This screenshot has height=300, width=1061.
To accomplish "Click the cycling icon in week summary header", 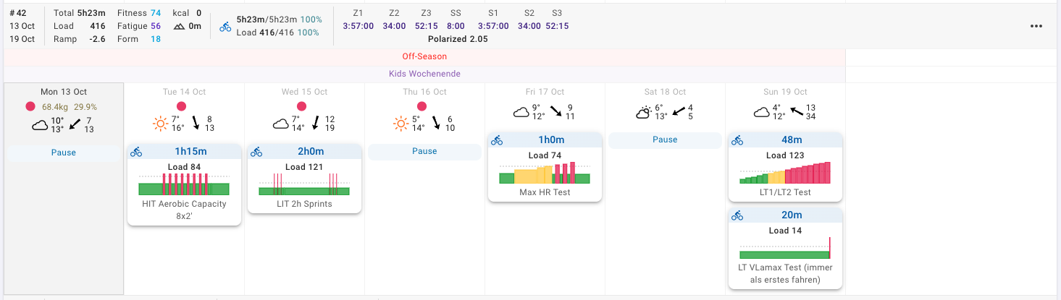I will coord(225,27).
